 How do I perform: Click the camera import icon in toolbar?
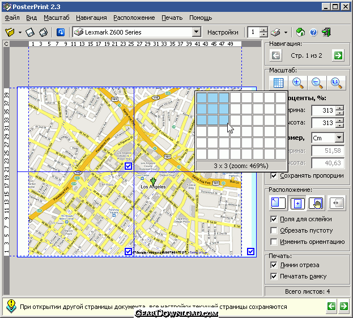[x=44, y=32]
